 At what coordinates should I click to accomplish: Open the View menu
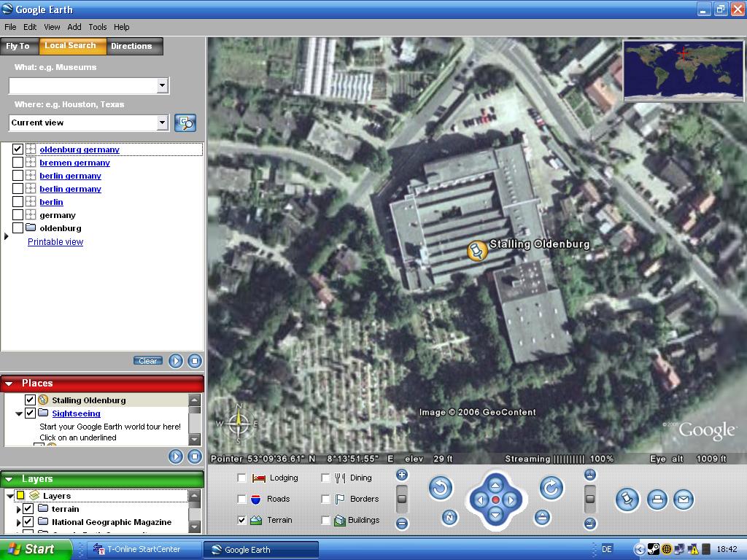(52, 27)
